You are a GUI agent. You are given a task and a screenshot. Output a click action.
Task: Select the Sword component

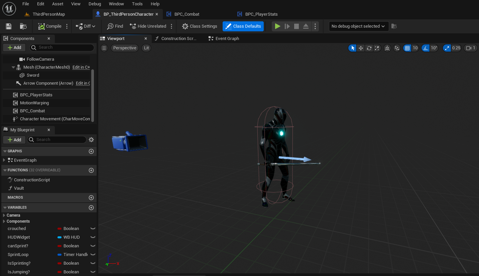pyautogui.click(x=33, y=75)
